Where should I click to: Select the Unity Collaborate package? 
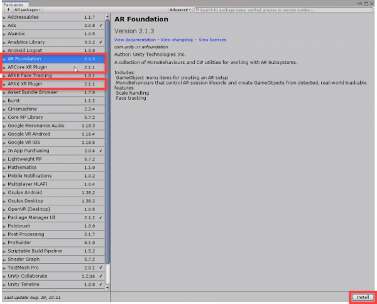(53, 276)
